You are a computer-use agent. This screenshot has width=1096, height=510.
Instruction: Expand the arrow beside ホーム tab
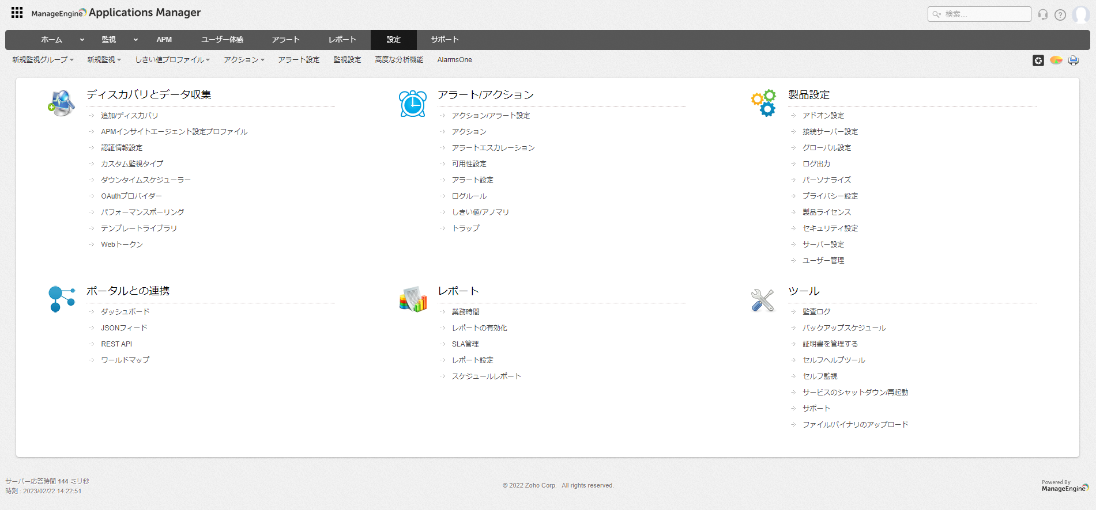point(82,40)
